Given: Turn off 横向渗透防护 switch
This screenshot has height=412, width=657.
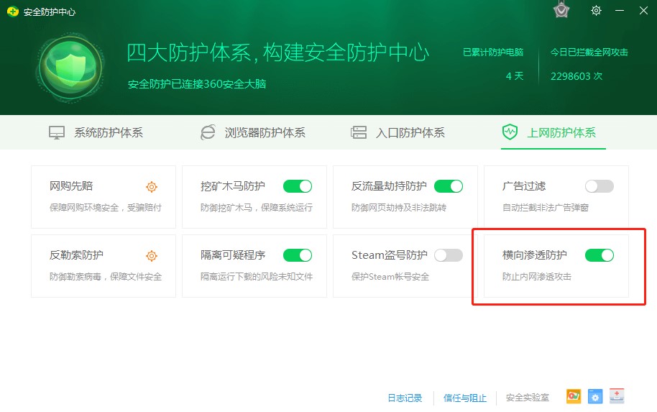Looking at the screenshot, I should click(599, 255).
